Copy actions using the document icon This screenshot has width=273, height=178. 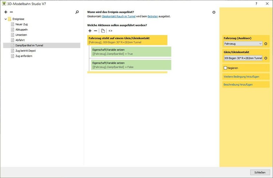click(x=103, y=31)
